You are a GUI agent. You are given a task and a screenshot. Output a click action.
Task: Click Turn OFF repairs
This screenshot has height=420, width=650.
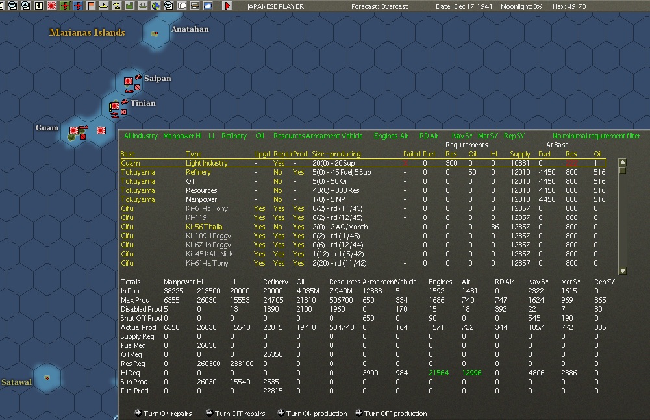236,414
